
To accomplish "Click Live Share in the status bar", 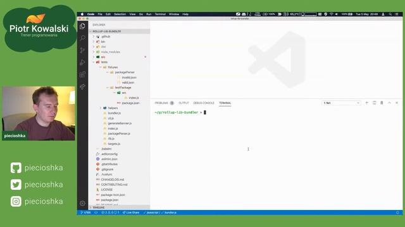I will tap(131, 212).
